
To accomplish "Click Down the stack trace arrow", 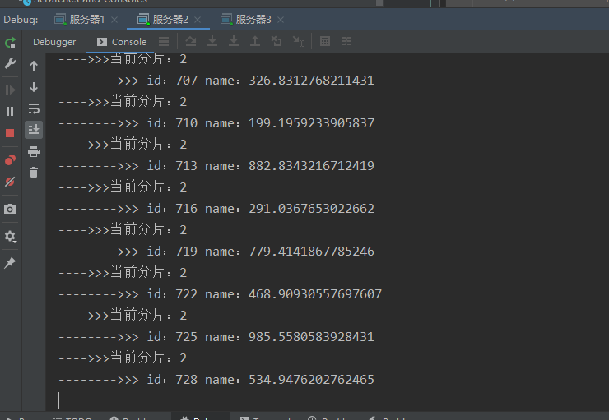I will (34, 87).
